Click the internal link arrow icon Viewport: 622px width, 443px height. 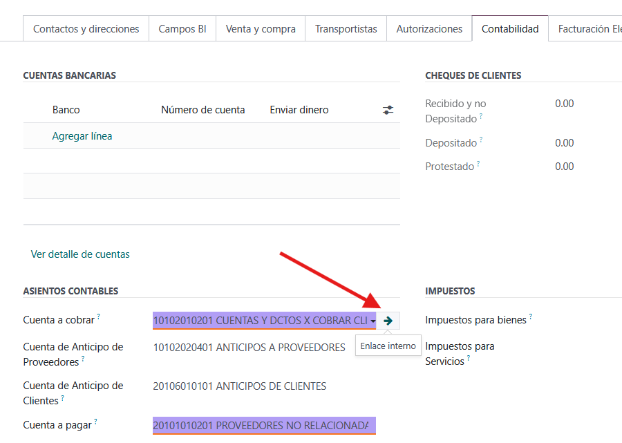pos(388,321)
